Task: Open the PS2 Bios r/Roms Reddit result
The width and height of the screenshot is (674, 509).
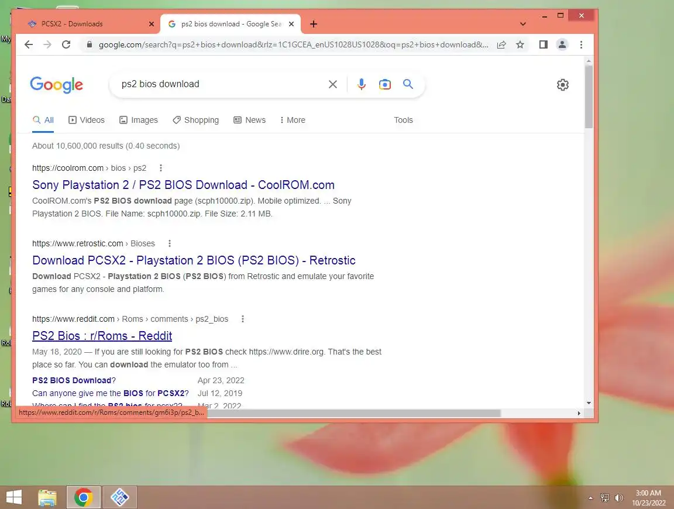Action: 102,336
